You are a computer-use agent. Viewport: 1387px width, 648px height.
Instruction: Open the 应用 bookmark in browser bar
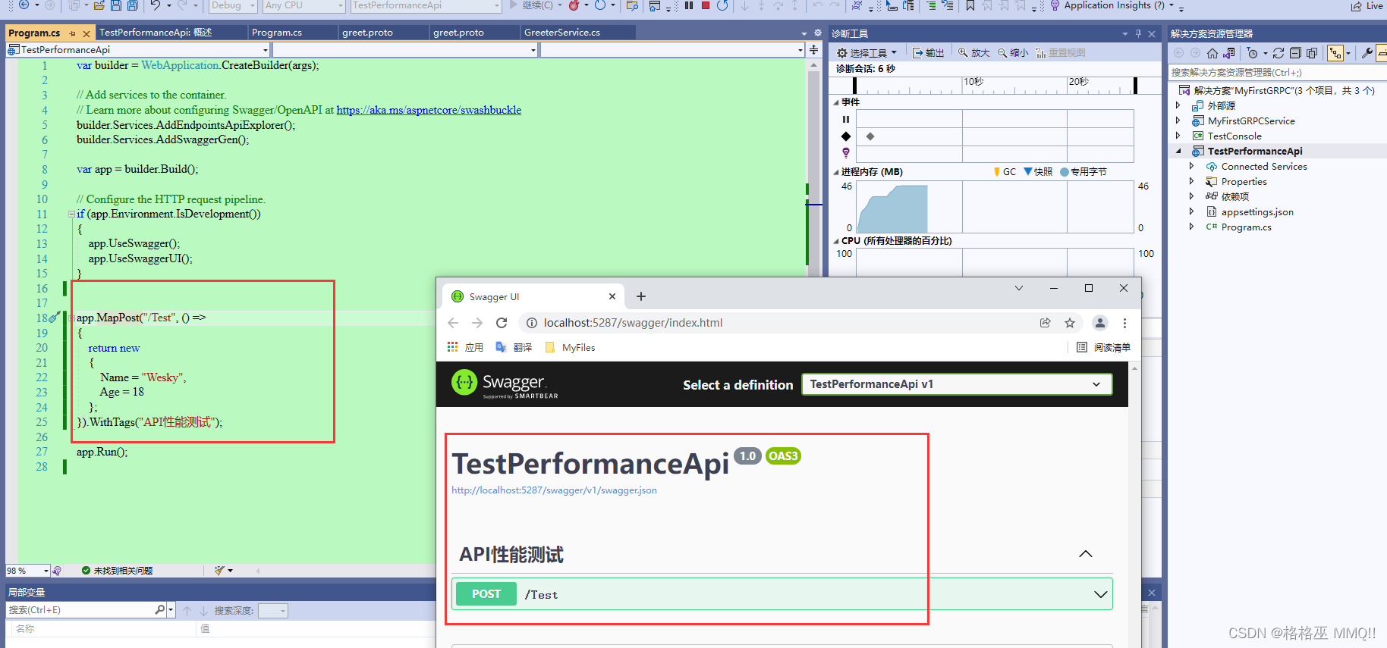(465, 347)
